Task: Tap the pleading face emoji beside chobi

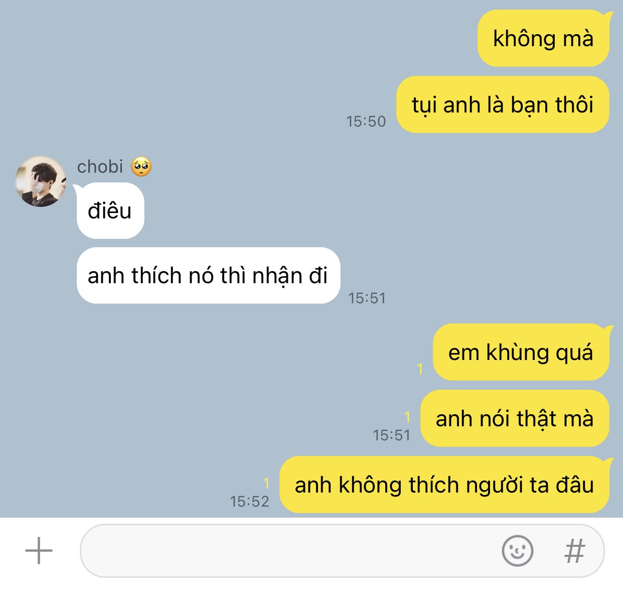Action: tap(141, 167)
